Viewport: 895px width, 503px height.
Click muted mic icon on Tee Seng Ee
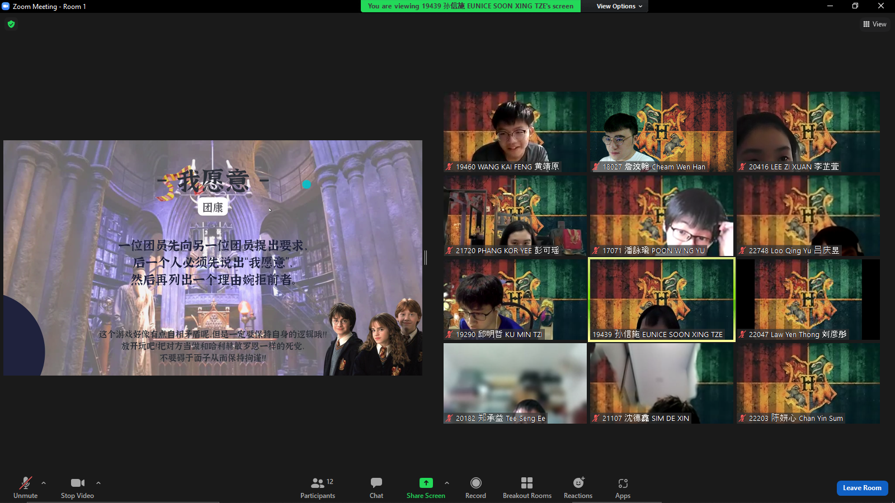[449, 418]
